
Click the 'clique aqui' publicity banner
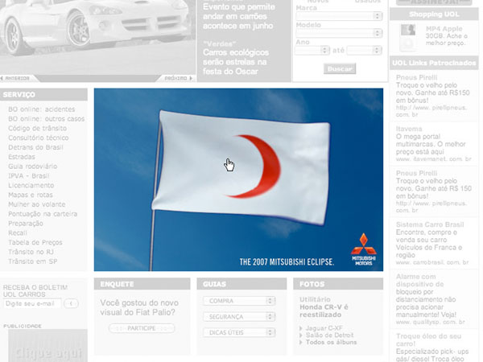47,346
